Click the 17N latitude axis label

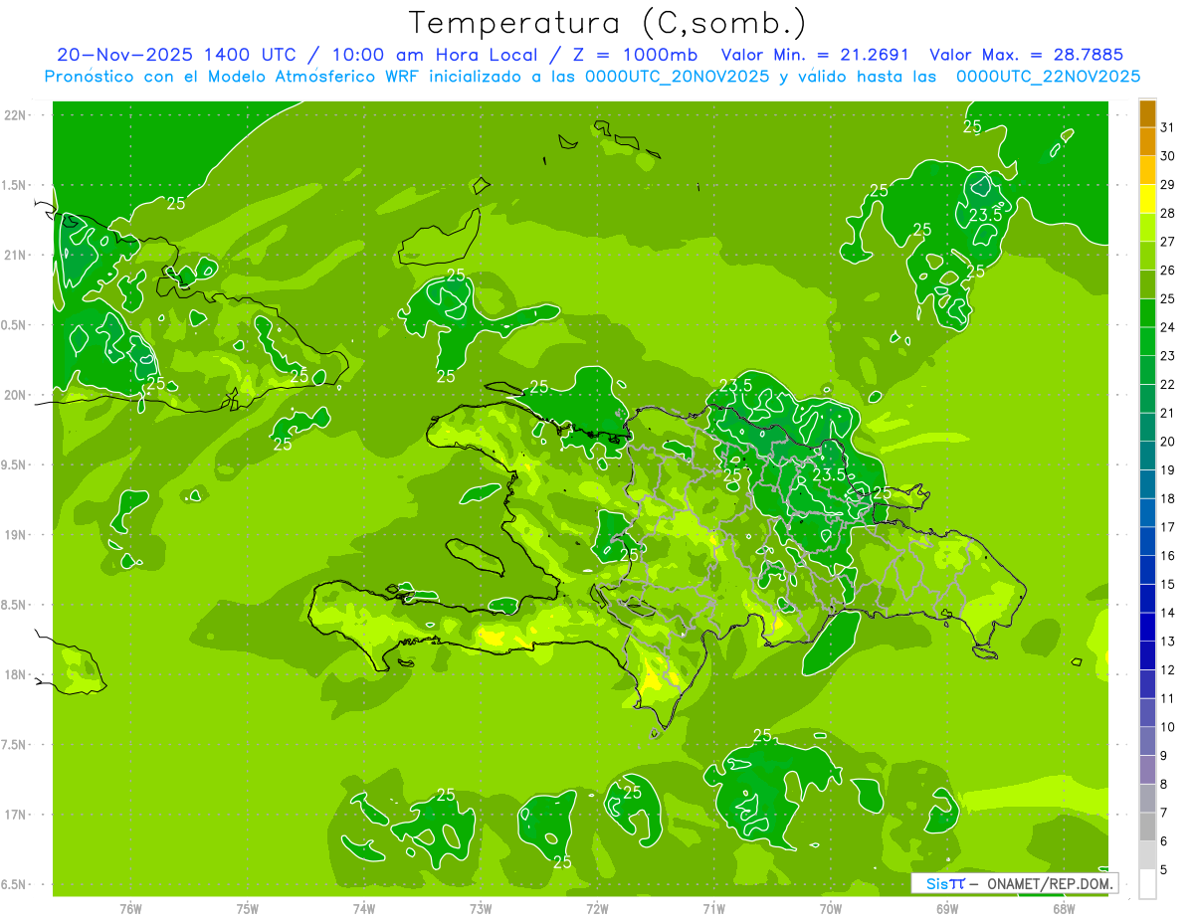tap(16, 816)
